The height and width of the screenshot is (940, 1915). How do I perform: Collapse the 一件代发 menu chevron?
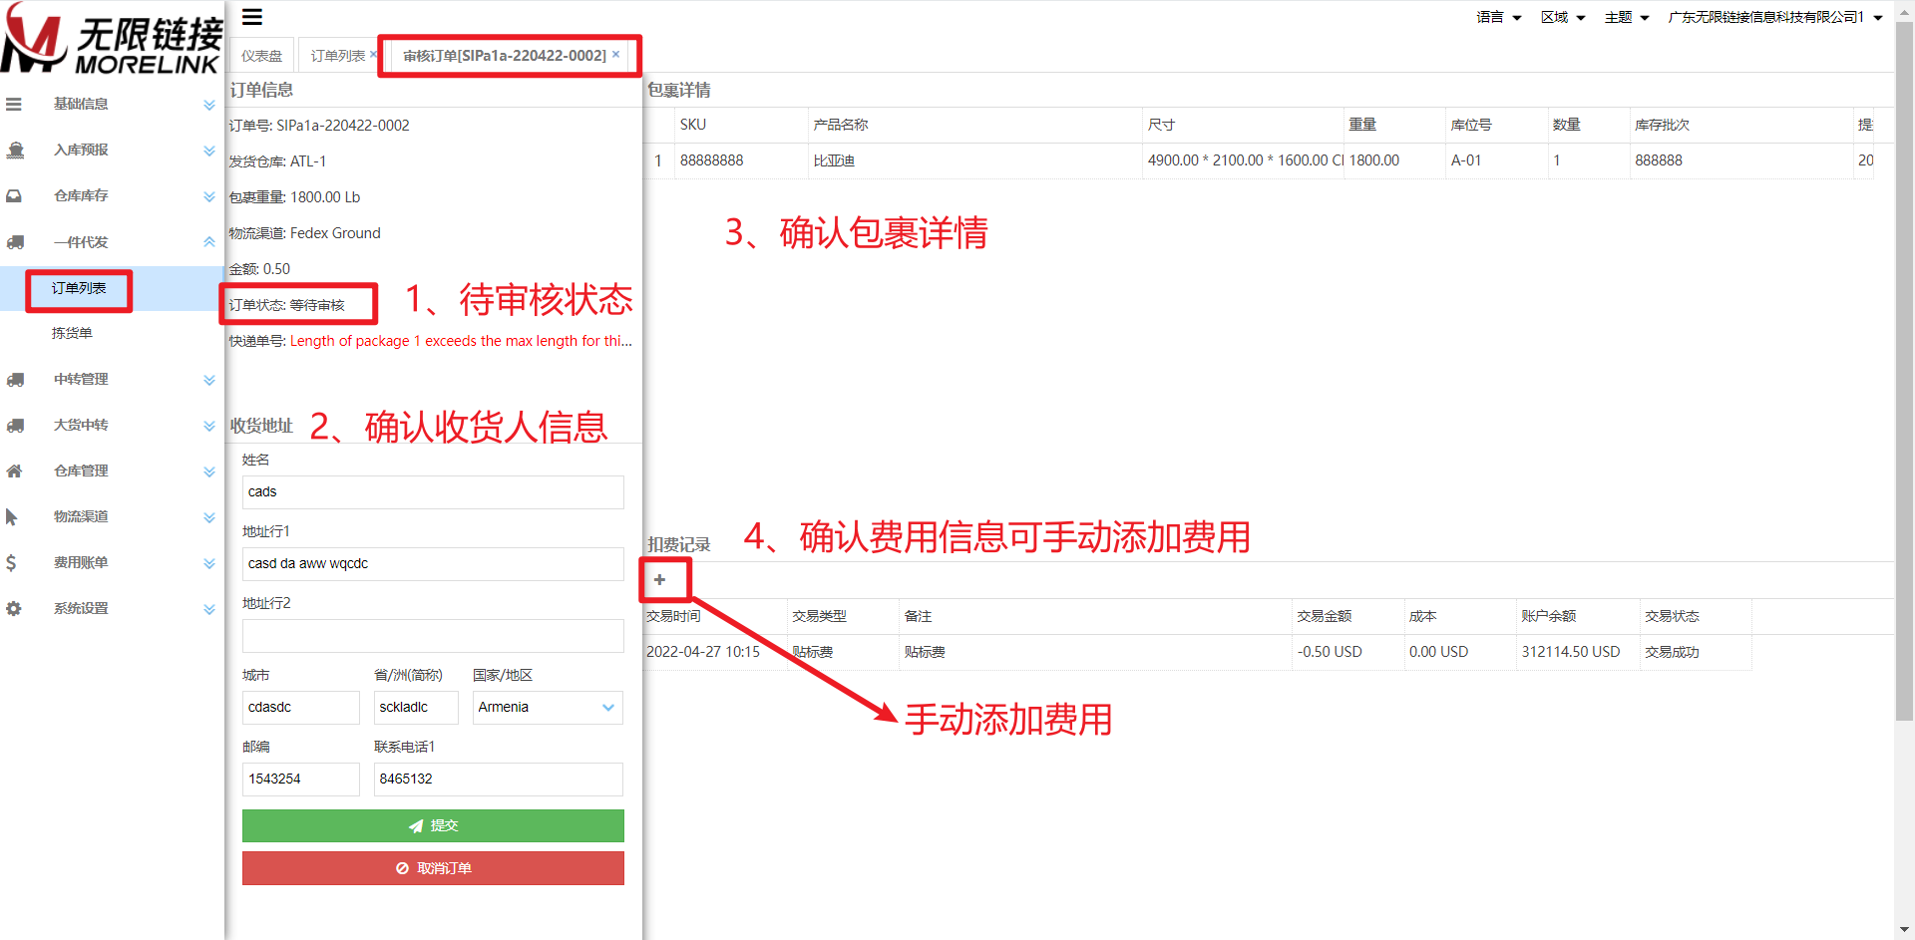point(209,241)
